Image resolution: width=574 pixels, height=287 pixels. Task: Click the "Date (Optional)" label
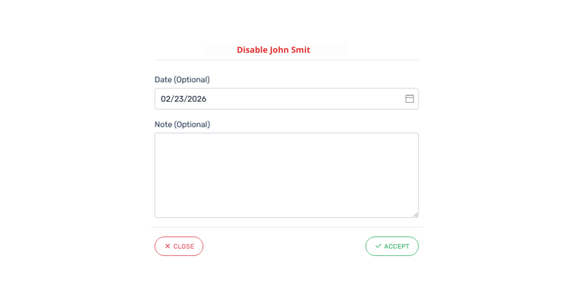click(182, 80)
